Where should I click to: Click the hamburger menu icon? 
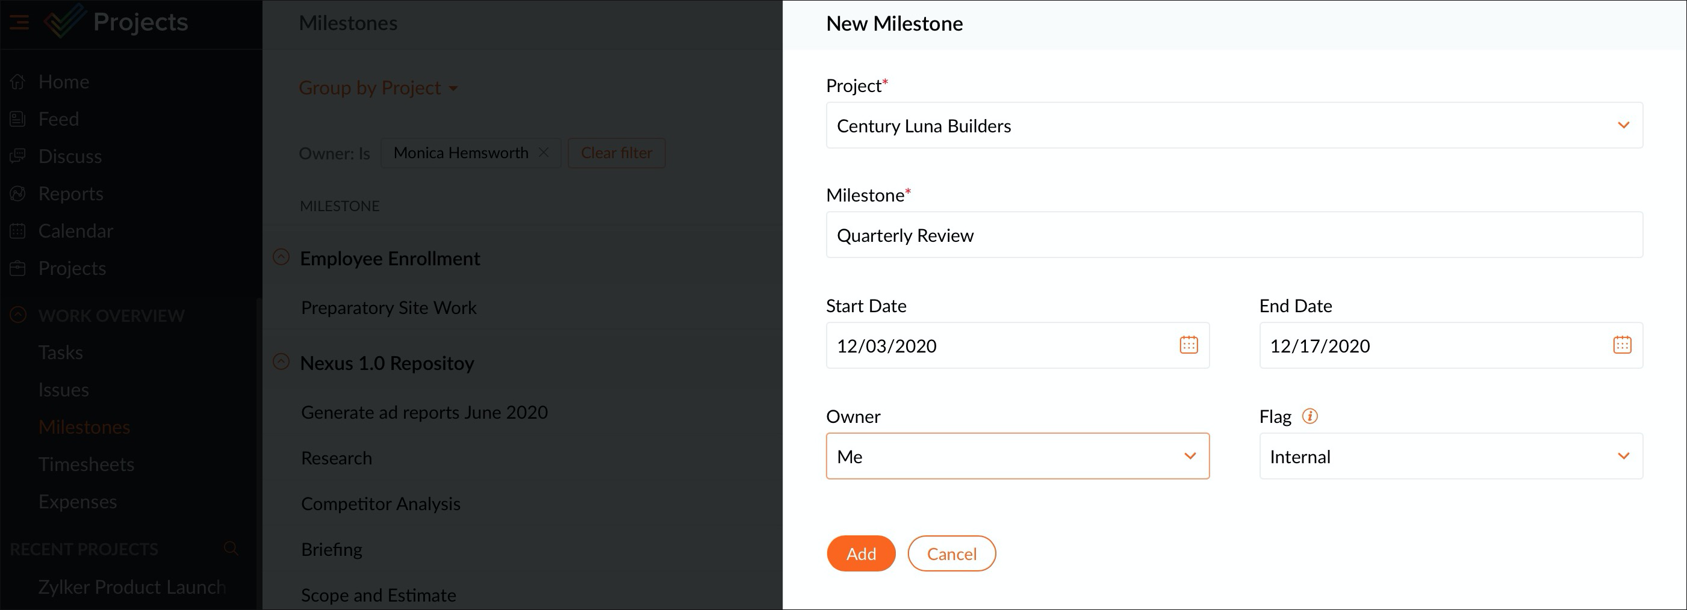pos(19,22)
